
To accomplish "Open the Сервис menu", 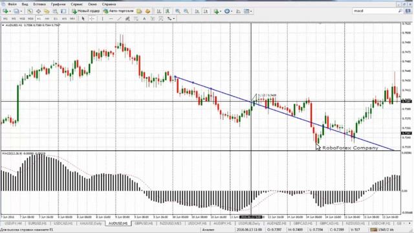I will coord(76,5).
